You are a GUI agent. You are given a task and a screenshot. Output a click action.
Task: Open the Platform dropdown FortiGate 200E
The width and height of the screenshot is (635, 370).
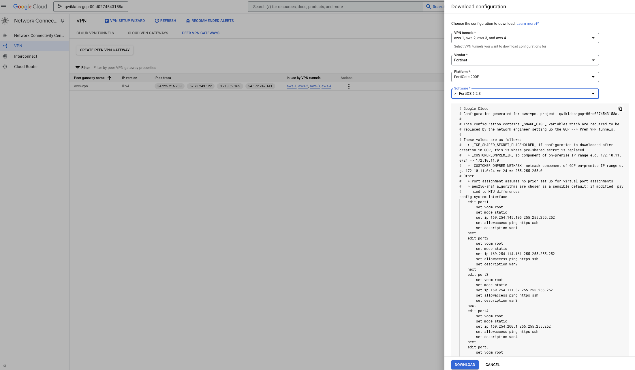tap(525, 77)
